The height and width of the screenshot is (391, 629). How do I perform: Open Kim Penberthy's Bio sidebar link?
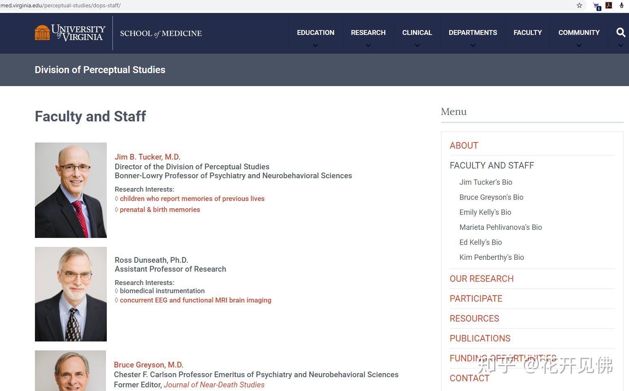pos(492,257)
